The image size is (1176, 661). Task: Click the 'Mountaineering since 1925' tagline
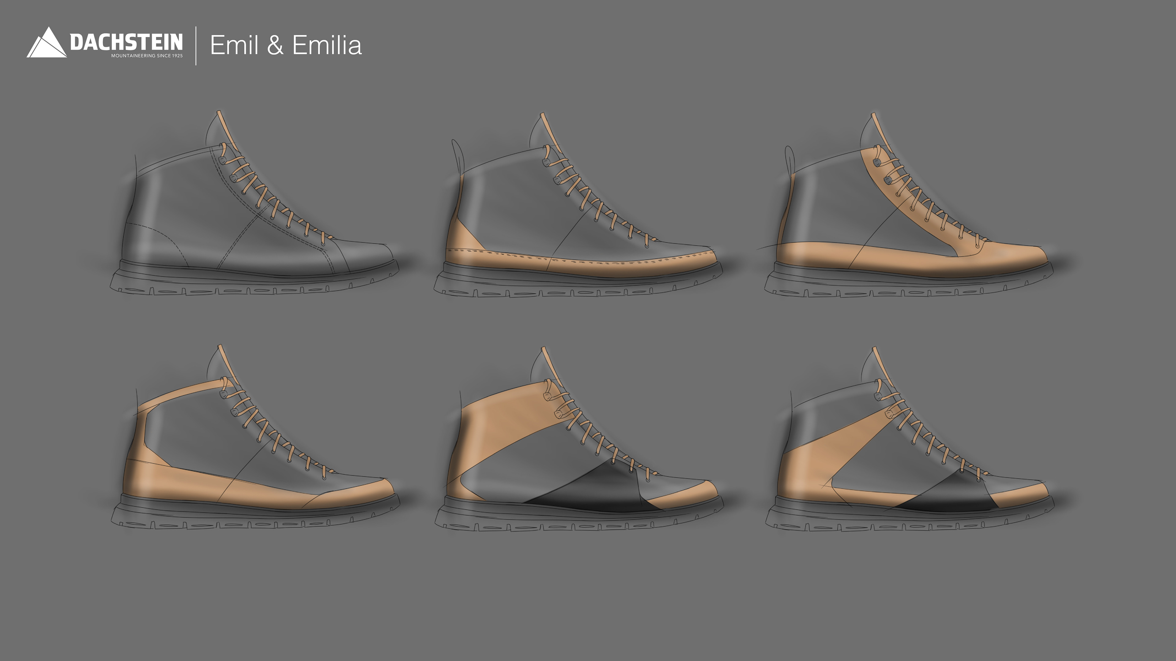point(147,56)
